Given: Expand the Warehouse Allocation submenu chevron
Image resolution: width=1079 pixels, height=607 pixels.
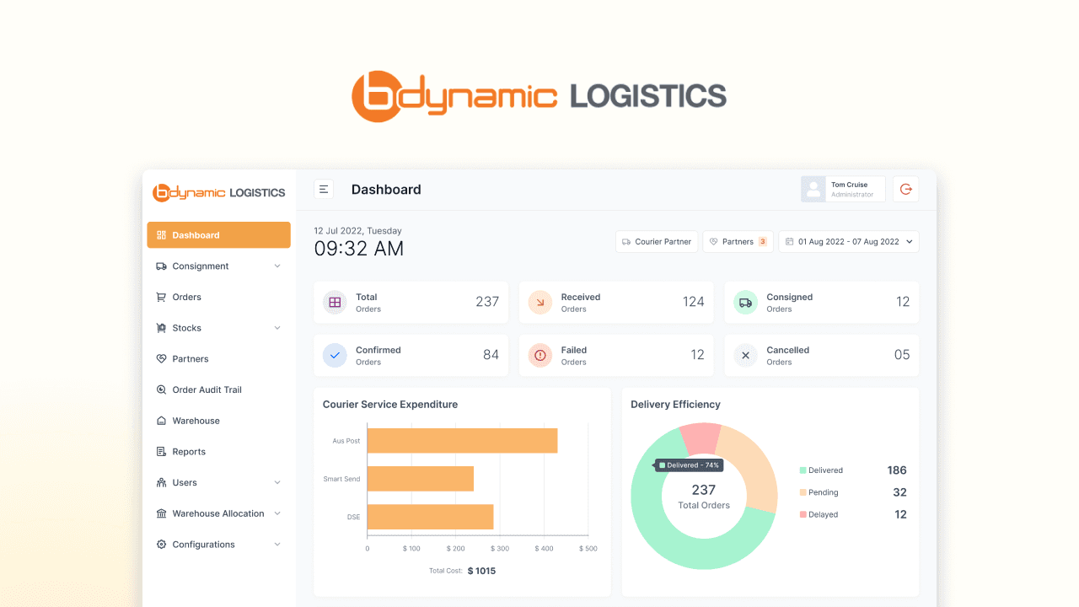Looking at the screenshot, I should pyautogui.click(x=277, y=513).
